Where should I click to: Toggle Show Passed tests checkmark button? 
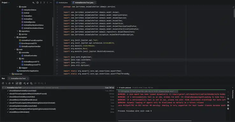coord(17,83)
